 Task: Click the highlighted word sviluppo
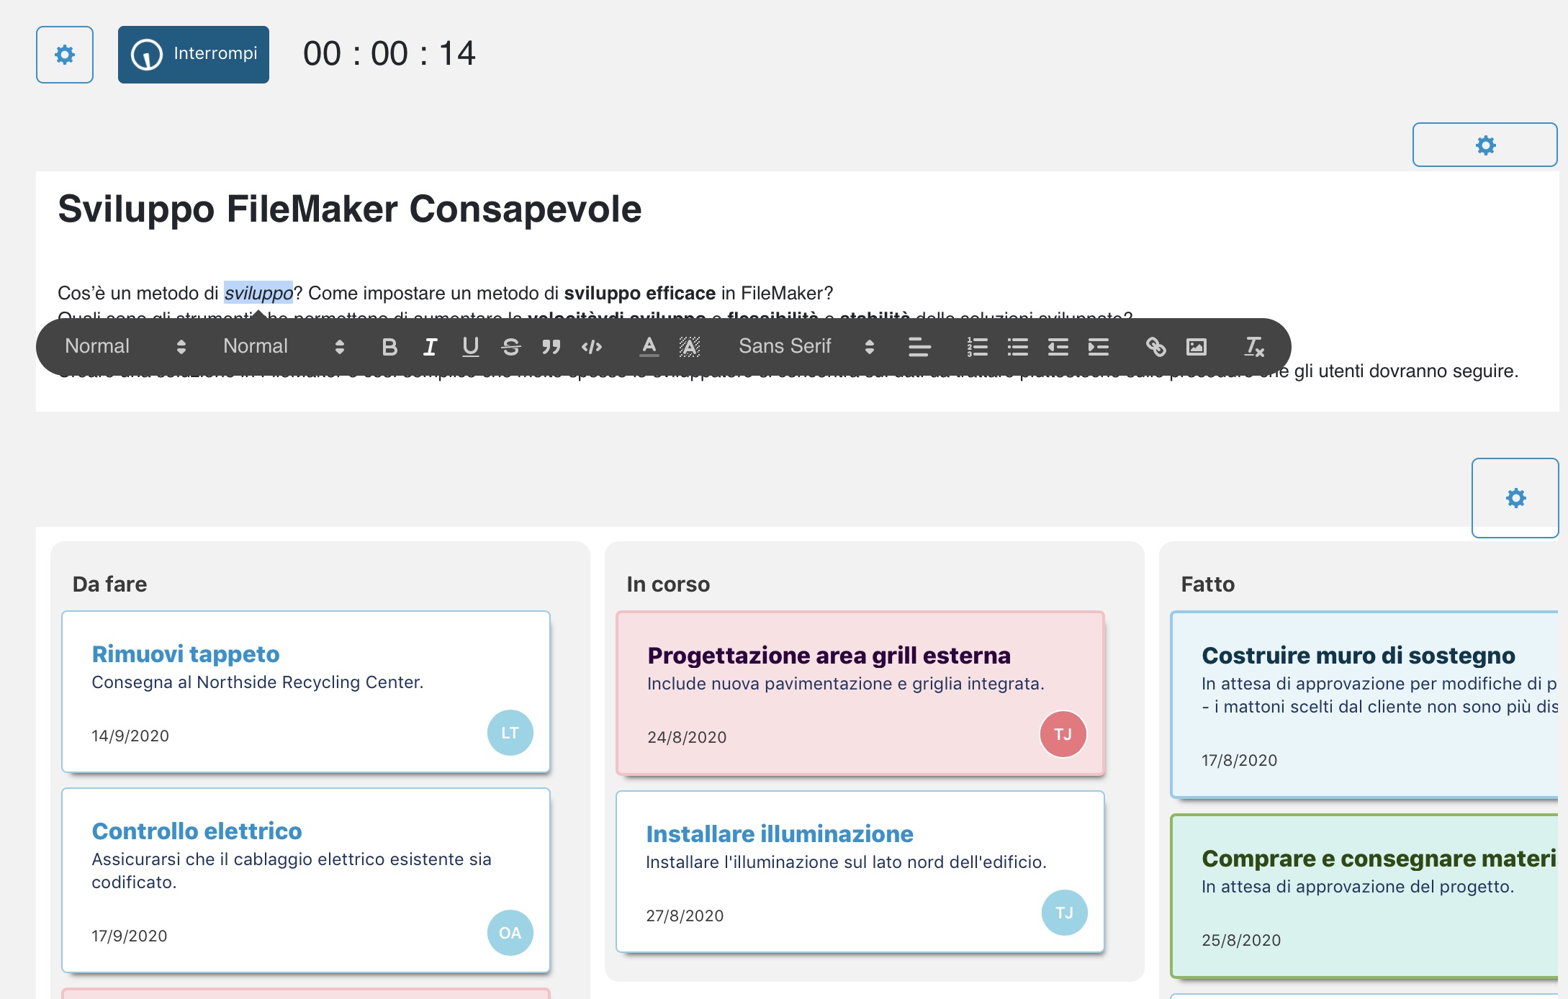coord(258,293)
